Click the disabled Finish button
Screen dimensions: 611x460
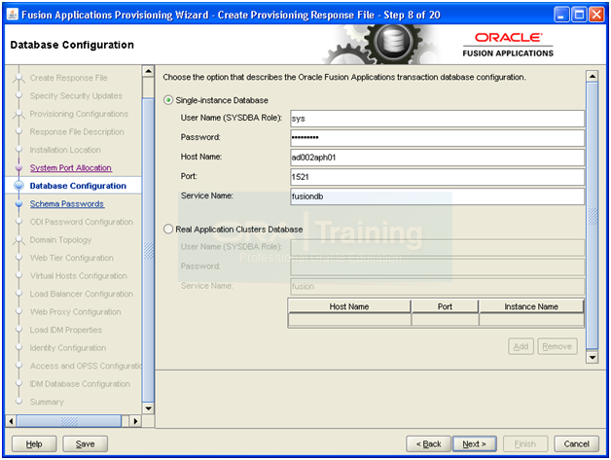click(525, 444)
